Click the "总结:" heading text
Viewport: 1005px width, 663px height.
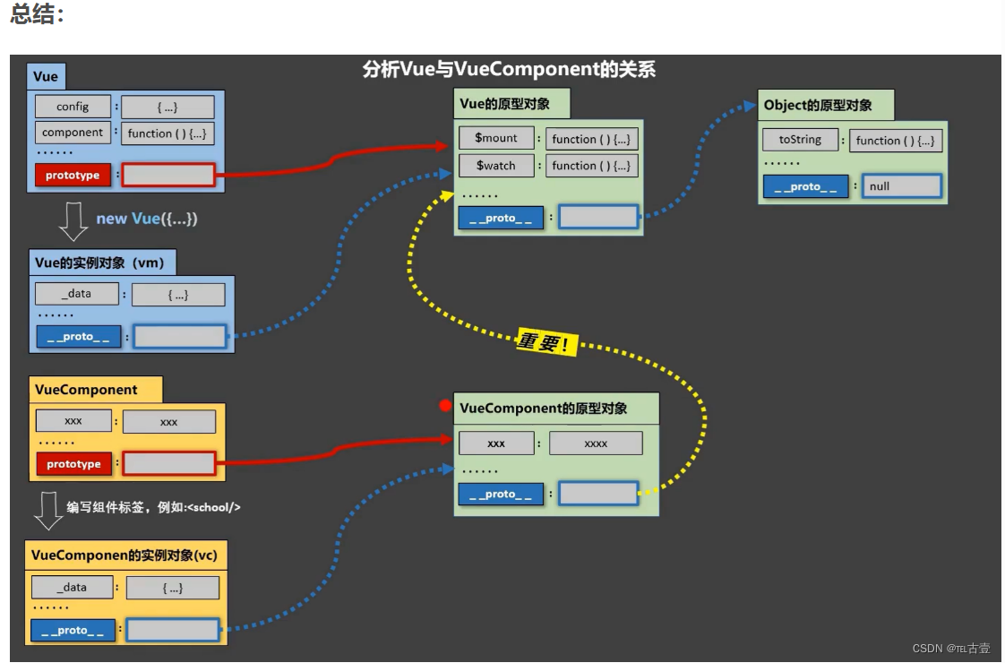pos(37,14)
